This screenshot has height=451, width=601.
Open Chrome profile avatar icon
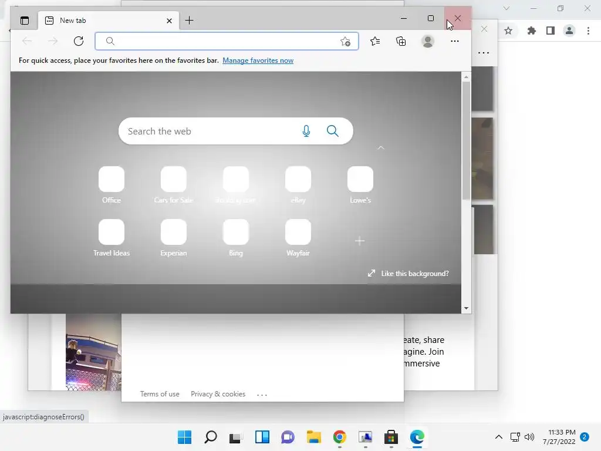click(x=569, y=31)
